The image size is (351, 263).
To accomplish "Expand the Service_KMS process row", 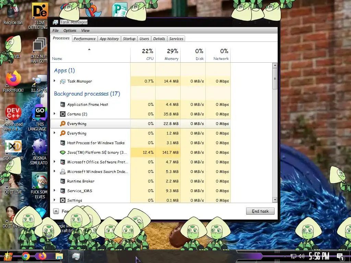I will coord(55,190).
